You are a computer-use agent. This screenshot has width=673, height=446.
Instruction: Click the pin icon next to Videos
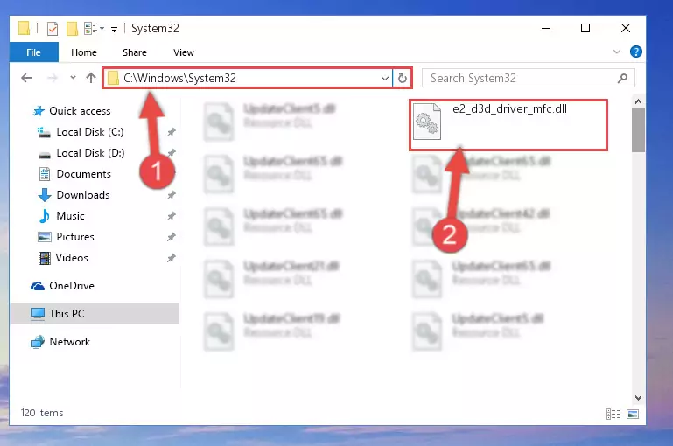pyautogui.click(x=172, y=258)
